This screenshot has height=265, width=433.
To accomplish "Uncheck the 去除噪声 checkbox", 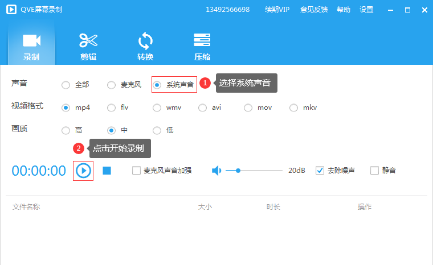I will pos(320,171).
